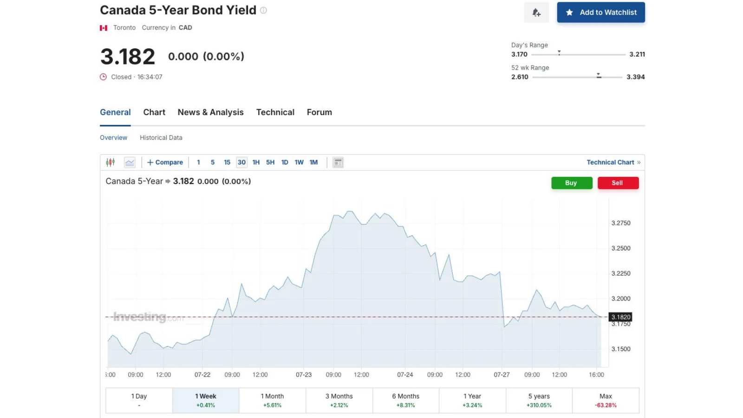743x418 pixels.
Task: Go to the Forum tab
Action: coord(319,112)
